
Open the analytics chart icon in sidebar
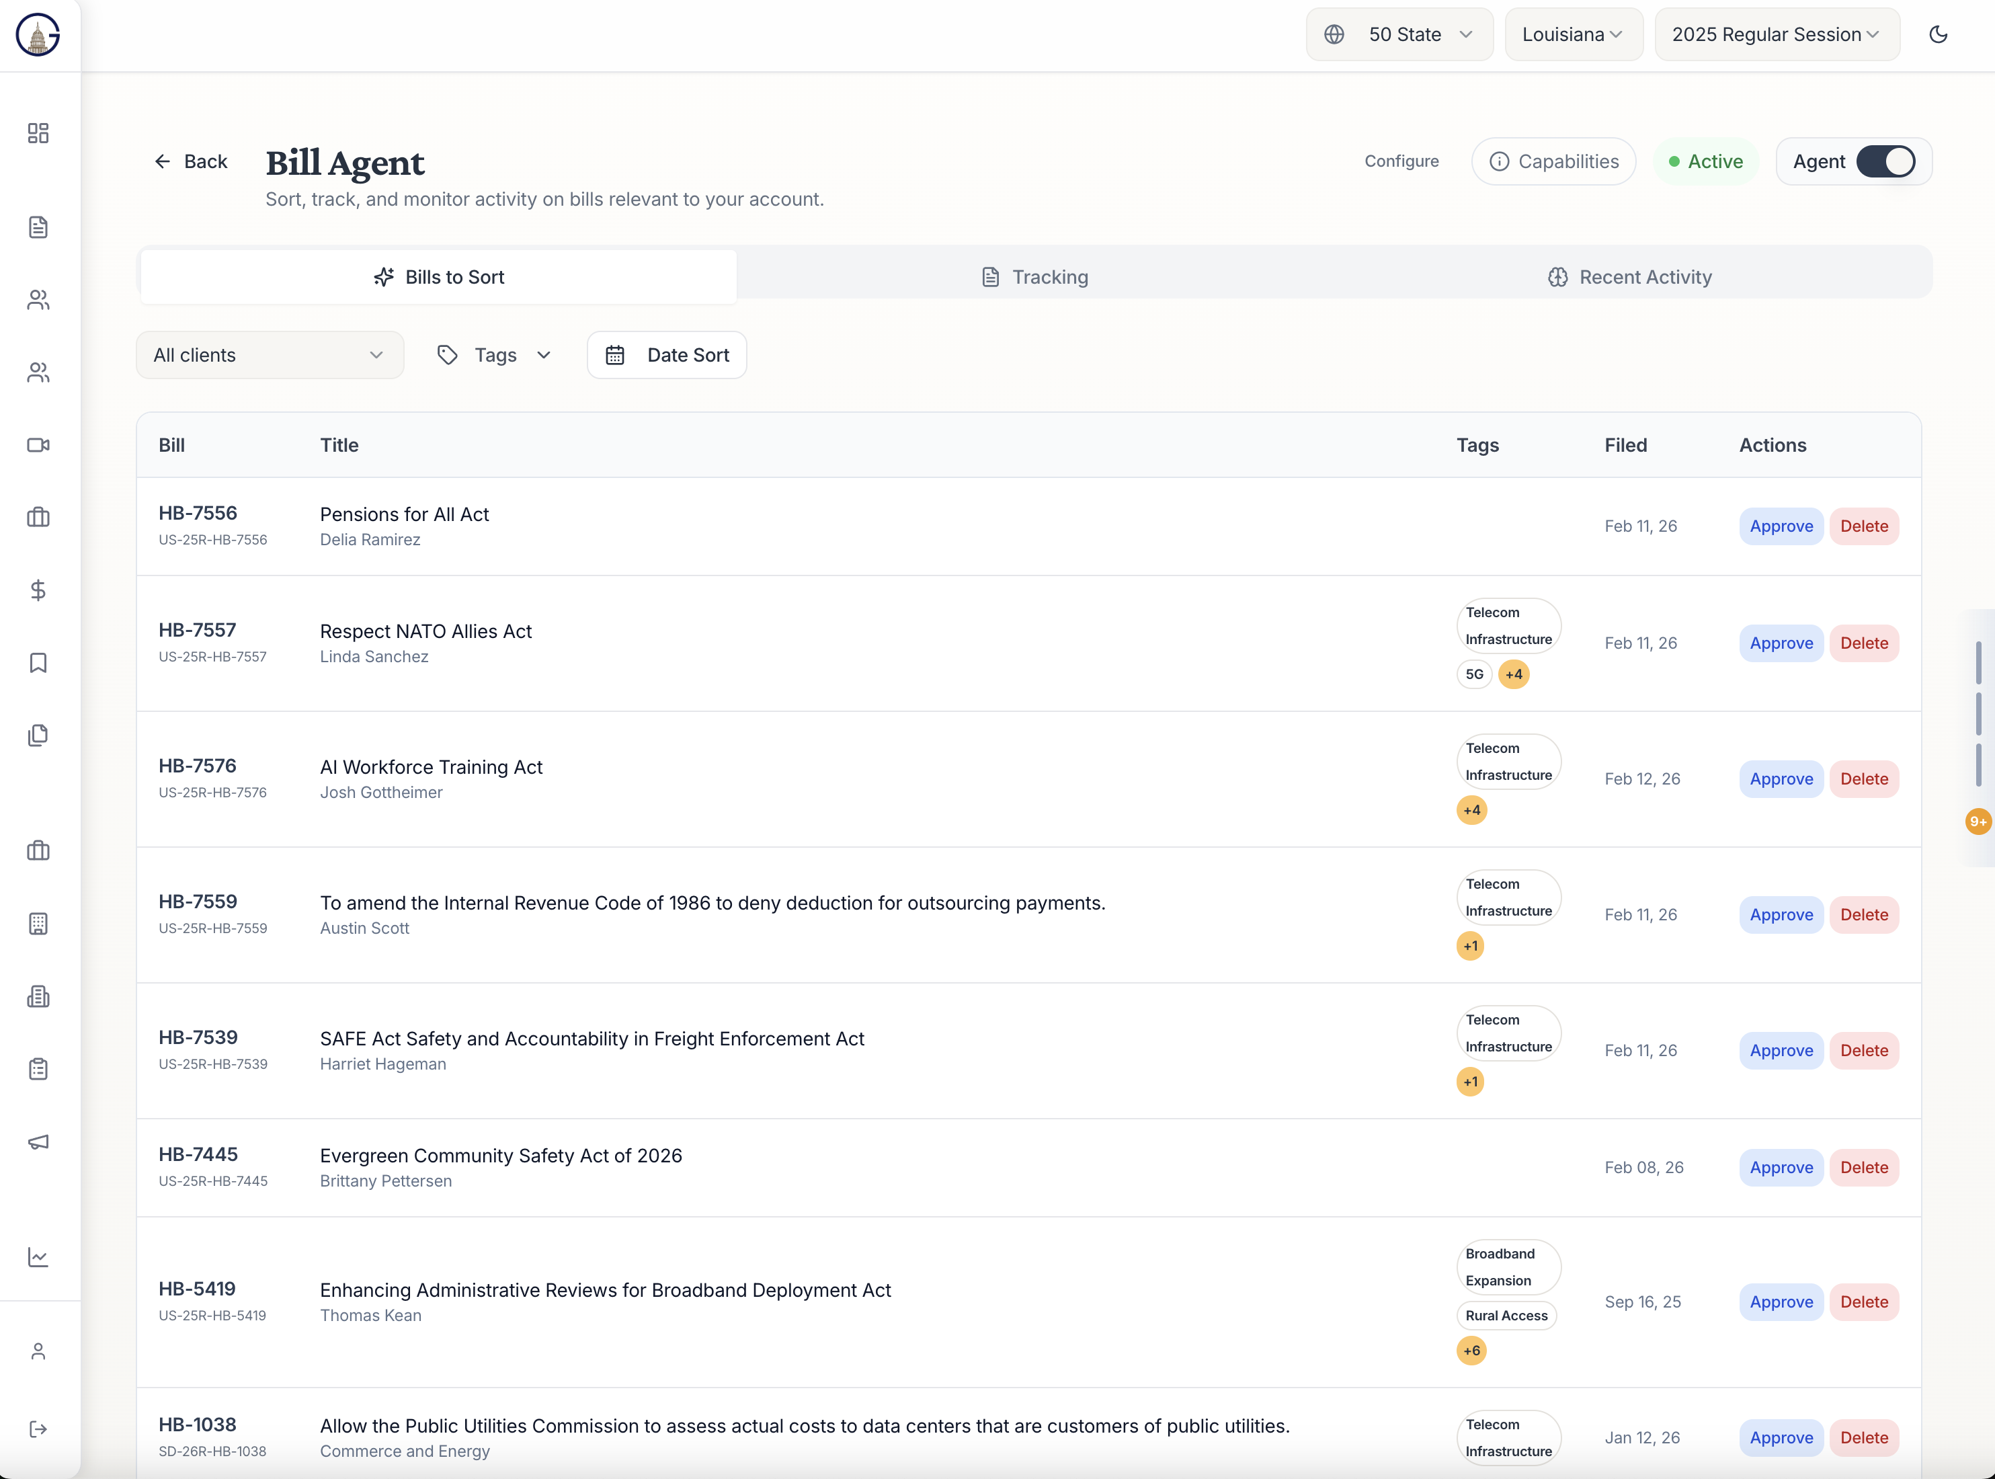38,1257
